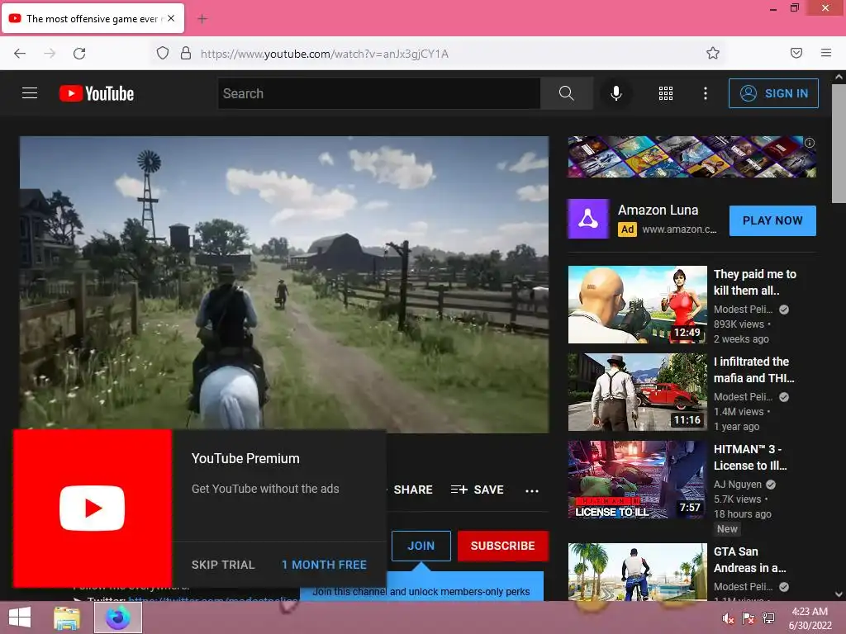
Task: Click the search magnifier button
Action: (567, 93)
